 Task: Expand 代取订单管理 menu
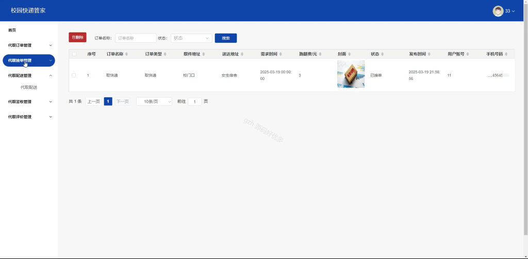pyautogui.click(x=29, y=45)
